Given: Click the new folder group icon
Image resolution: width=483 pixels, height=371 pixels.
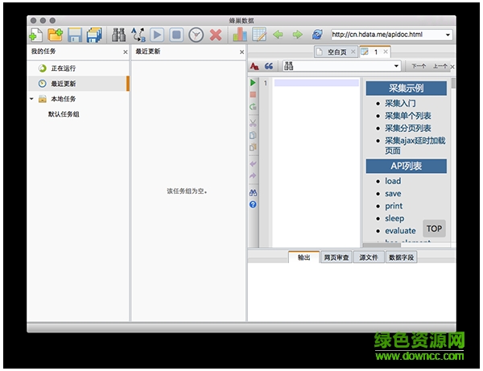Looking at the screenshot, I should [55, 35].
